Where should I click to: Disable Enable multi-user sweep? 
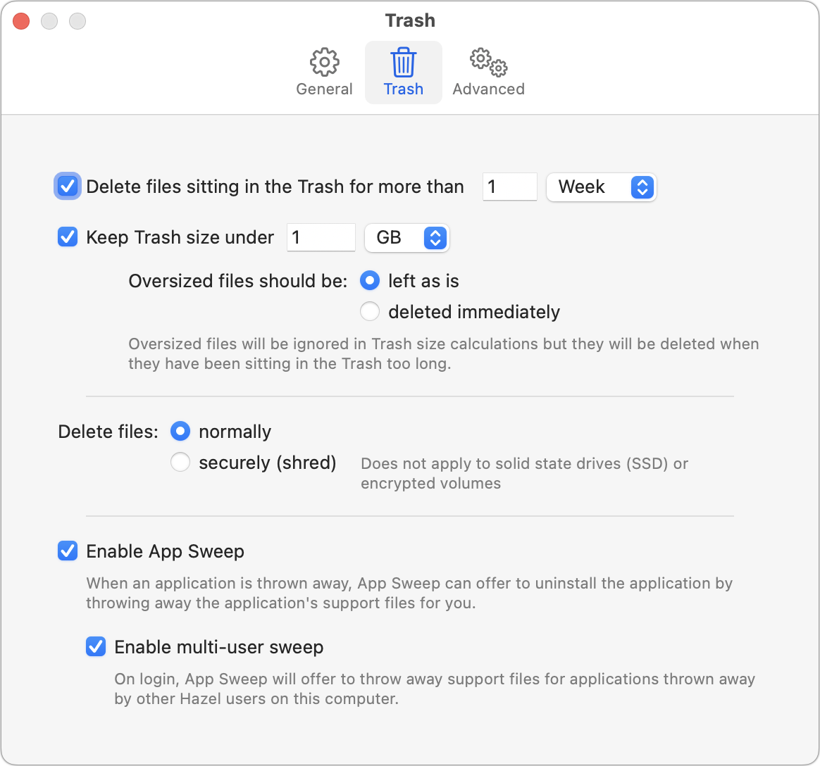click(96, 646)
